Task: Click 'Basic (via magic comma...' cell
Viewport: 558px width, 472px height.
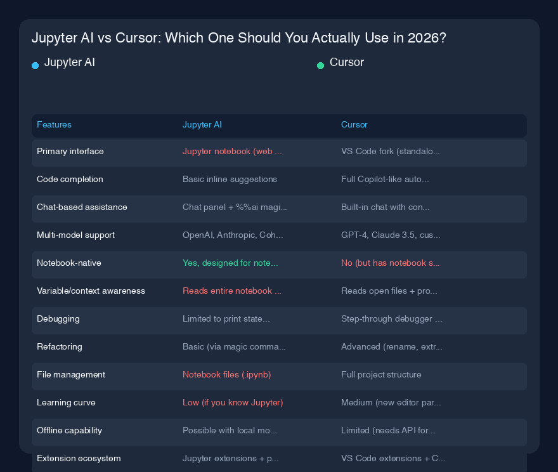Action: pyautogui.click(x=234, y=346)
